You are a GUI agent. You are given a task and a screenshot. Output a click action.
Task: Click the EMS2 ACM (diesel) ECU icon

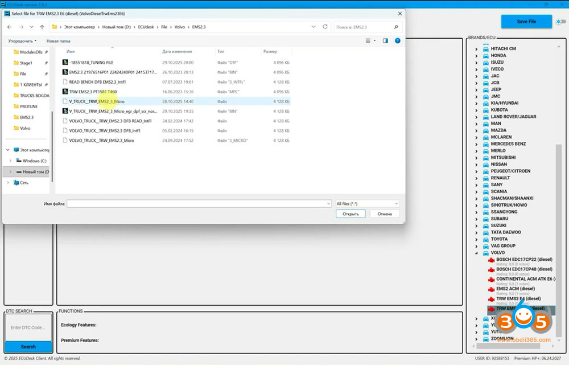492,289
